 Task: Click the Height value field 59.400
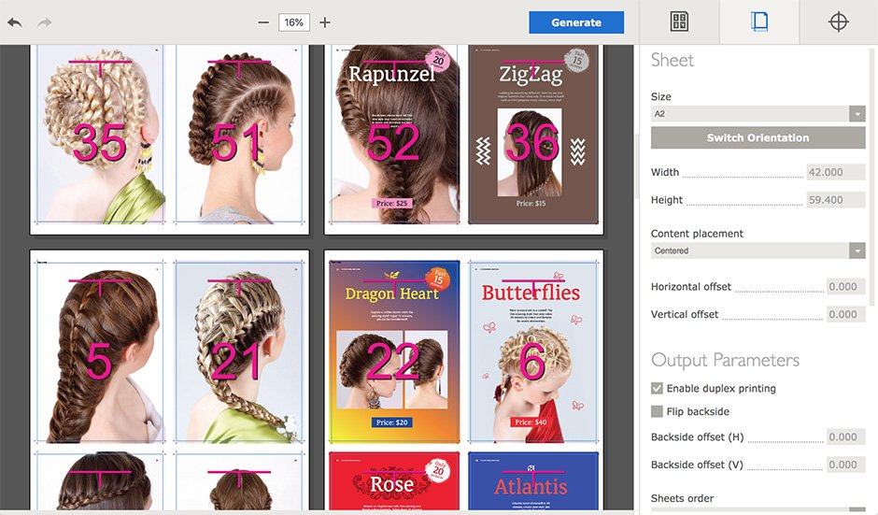[835, 199]
